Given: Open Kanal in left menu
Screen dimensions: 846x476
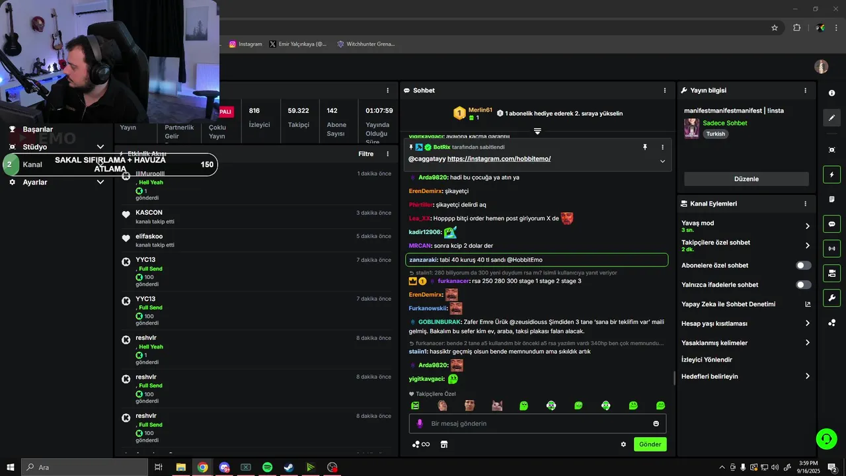Looking at the screenshot, I should pyautogui.click(x=32, y=165).
